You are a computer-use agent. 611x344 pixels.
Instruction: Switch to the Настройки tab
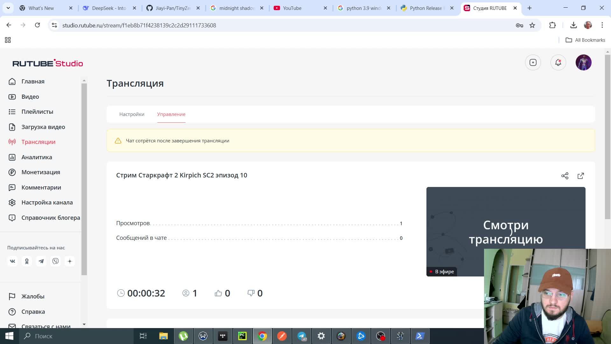(132, 114)
